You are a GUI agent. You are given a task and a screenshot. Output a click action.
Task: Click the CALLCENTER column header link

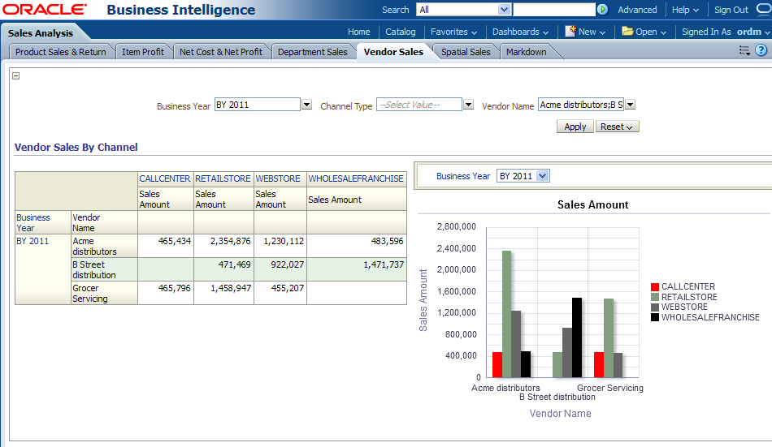164,178
